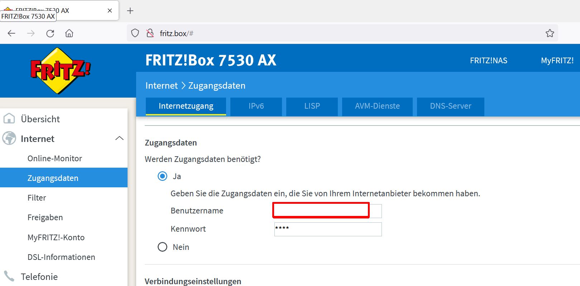This screenshot has width=580, height=286.
Task: Click the fritz.box address bar
Action: click(x=342, y=33)
